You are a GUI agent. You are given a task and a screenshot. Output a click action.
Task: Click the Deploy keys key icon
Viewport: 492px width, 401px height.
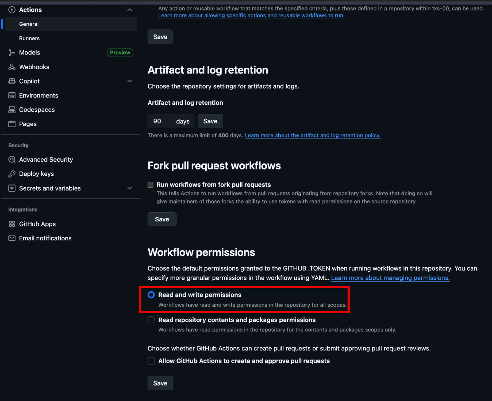pyautogui.click(x=12, y=174)
